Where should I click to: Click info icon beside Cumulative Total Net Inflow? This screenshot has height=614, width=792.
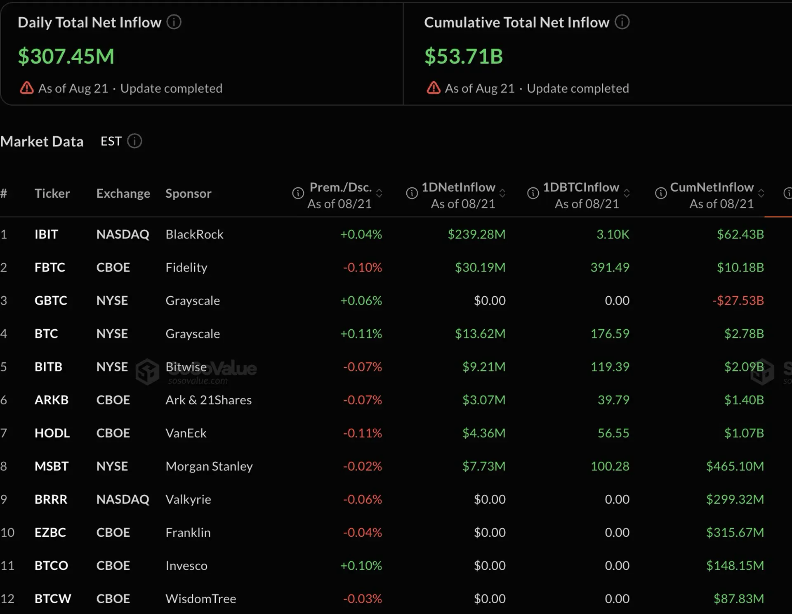(622, 22)
